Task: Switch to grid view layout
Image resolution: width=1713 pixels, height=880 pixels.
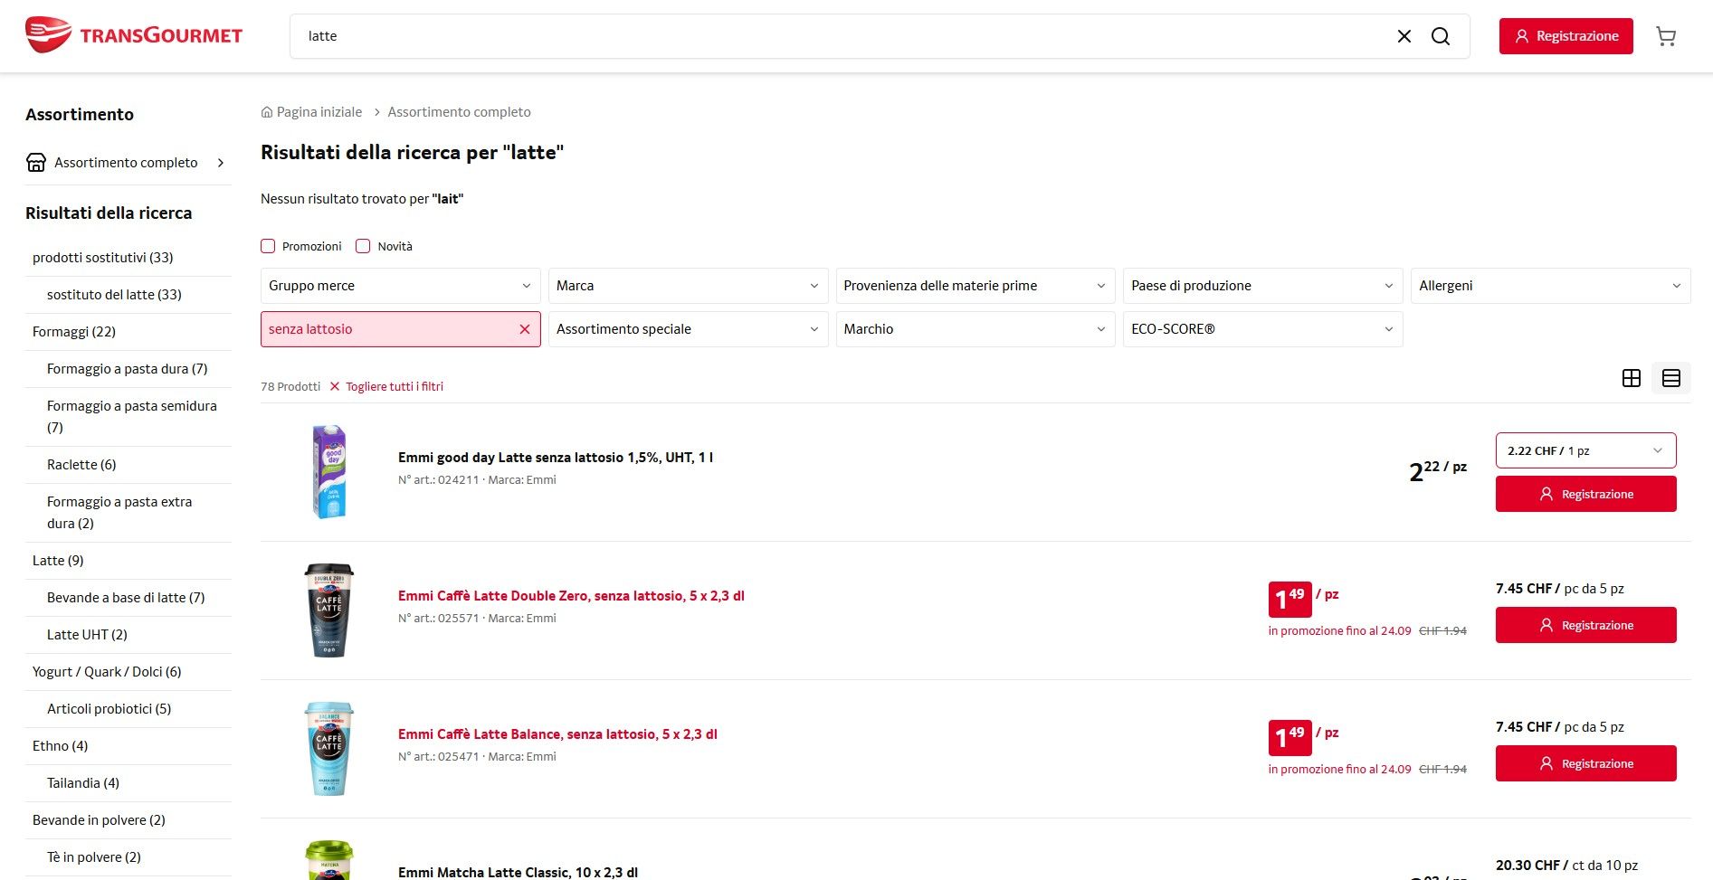Action: point(1632,378)
